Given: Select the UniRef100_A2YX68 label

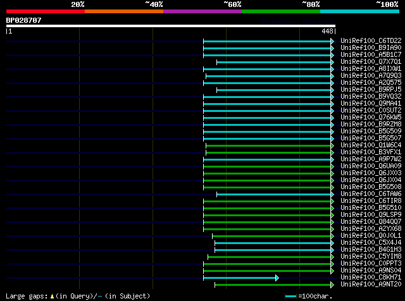Looking at the screenshot, I should point(371,229).
